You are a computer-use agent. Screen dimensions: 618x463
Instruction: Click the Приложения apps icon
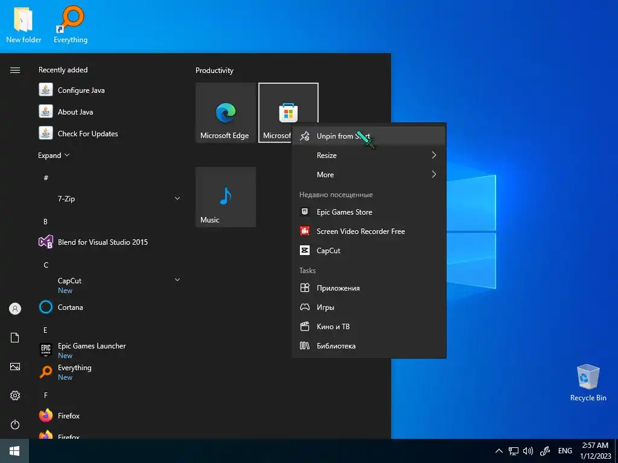tap(305, 288)
